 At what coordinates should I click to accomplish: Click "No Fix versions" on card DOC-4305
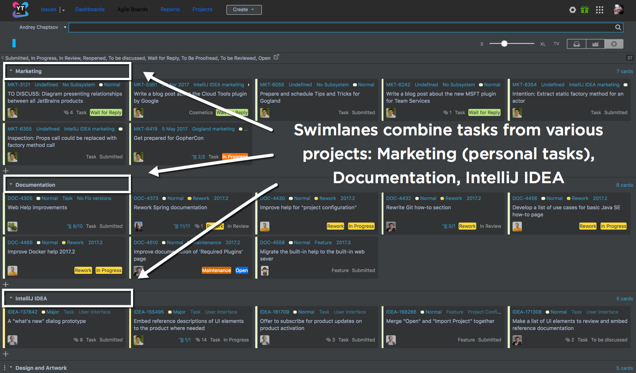point(94,199)
